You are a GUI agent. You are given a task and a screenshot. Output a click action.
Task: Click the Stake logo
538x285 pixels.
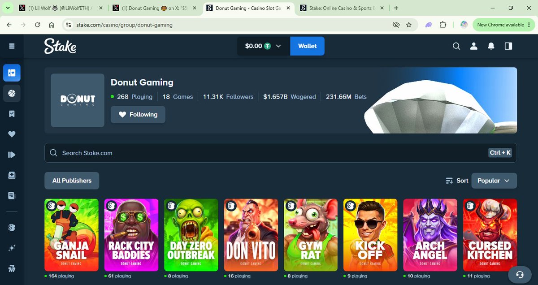tap(60, 46)
